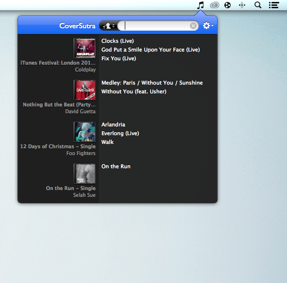287x283 pixels.
Task: Open Notification Center list icon
Action: coord(274,5)
